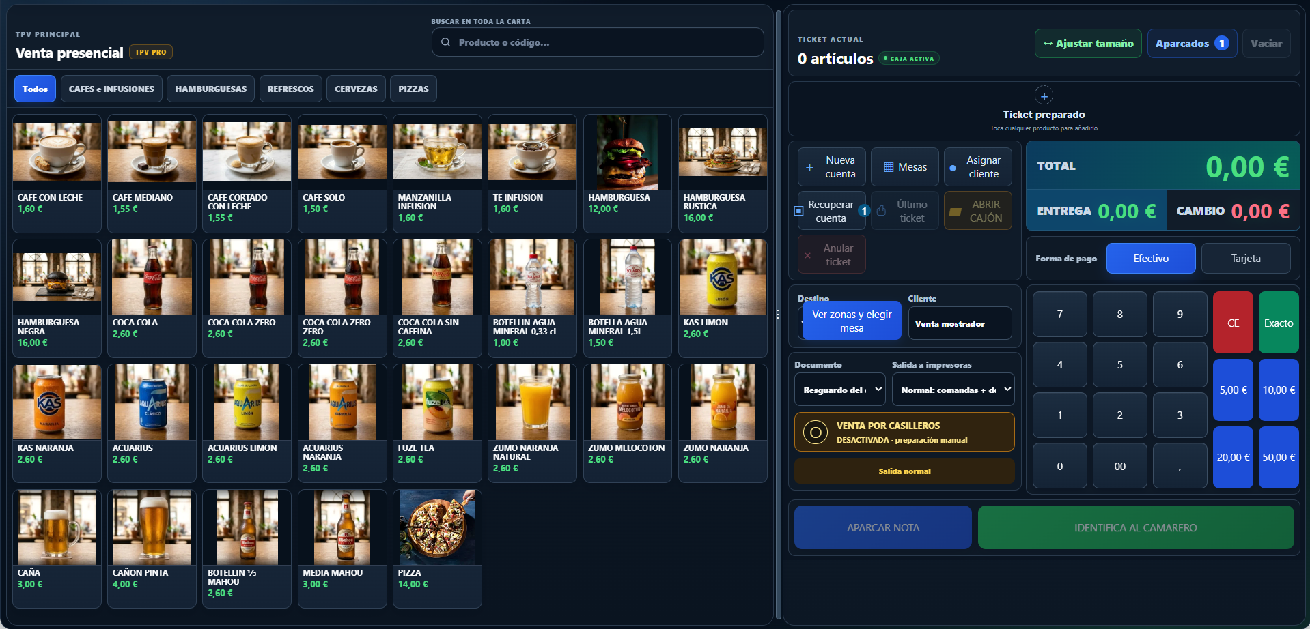Click the circled plus icon above Ticket preparado
Viewport: 1310px width, 629px height.
[1044, 96]
